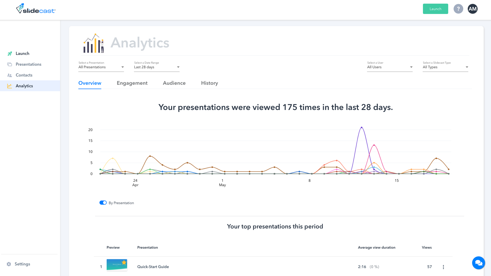Click the Quick-Start Guide preview thumbnail

pos(117,265)
